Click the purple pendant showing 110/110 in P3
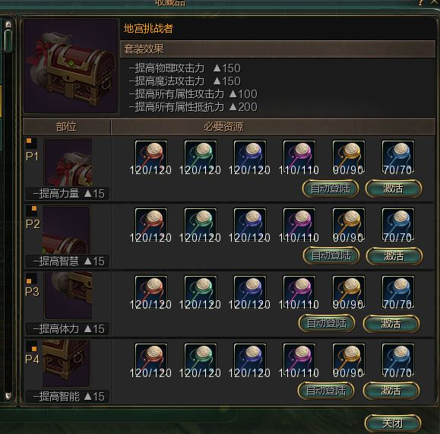This screenshot has height=434, width=440. 299,292
